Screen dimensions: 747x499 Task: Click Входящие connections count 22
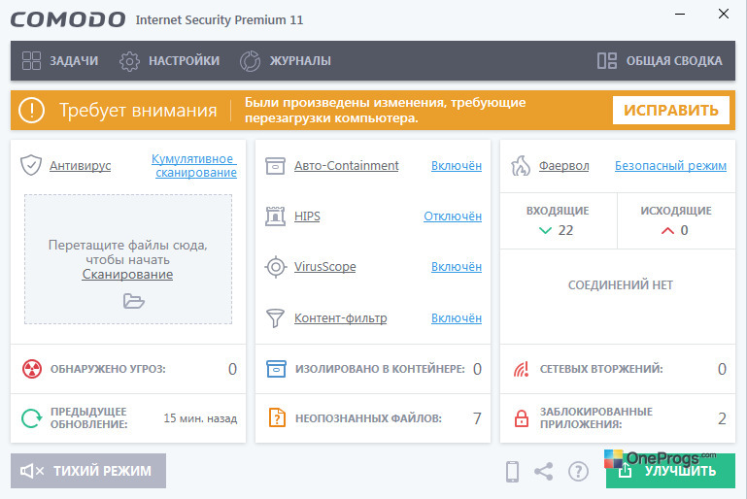point(565,230)
